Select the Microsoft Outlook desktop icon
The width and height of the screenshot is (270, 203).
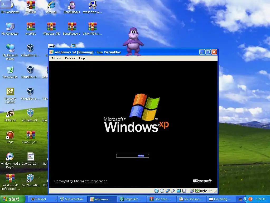(x=10, y=95)
